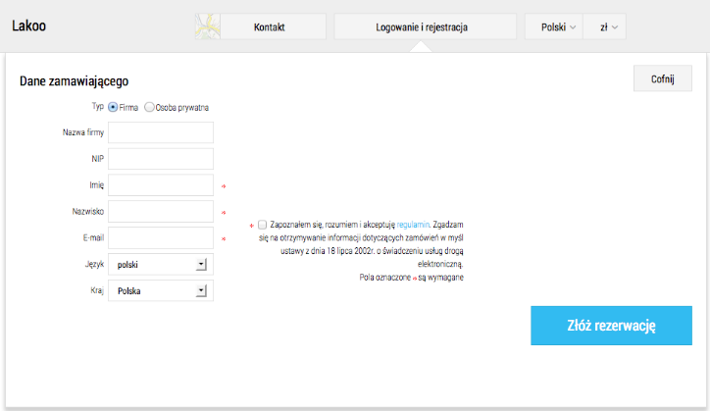Click the Cofnij button
The height and width of the screenshot is (411, 710).
[663, 78]
